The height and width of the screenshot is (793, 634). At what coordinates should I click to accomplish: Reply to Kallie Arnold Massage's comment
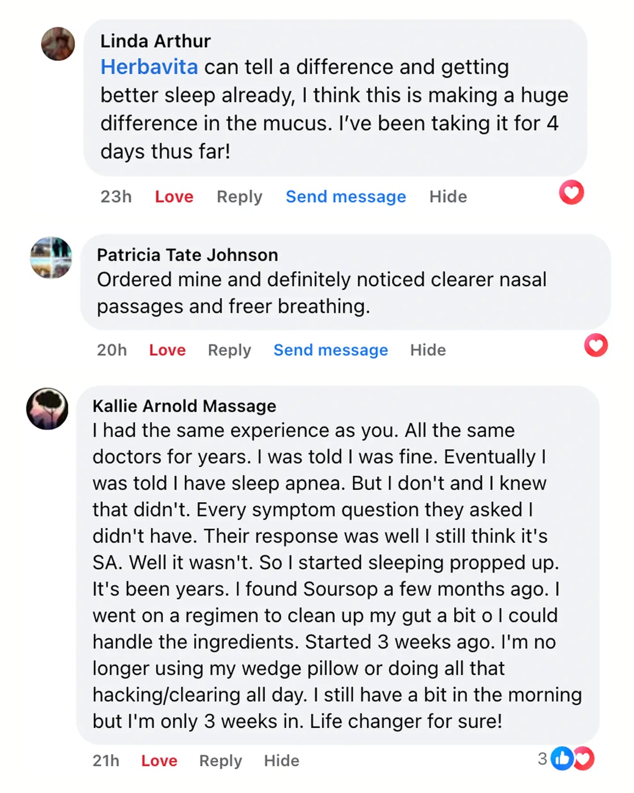[x=221, y=760]
